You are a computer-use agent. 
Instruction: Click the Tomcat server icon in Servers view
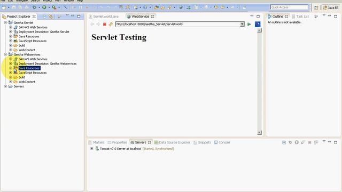tap(97, 149)
